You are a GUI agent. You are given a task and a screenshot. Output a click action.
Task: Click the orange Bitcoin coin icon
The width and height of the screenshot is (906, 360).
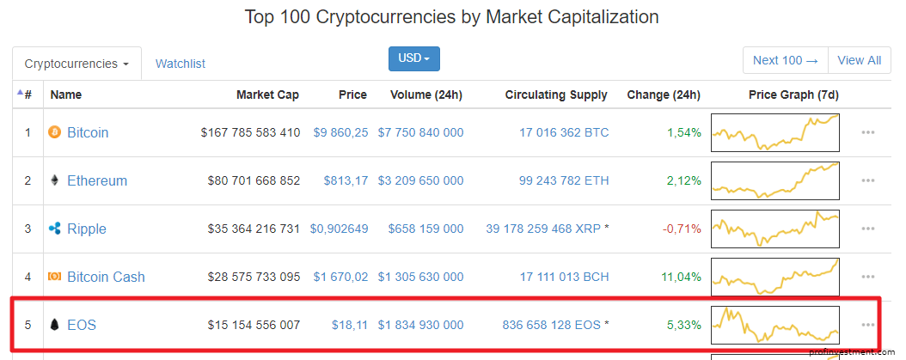tap(54, 132)
